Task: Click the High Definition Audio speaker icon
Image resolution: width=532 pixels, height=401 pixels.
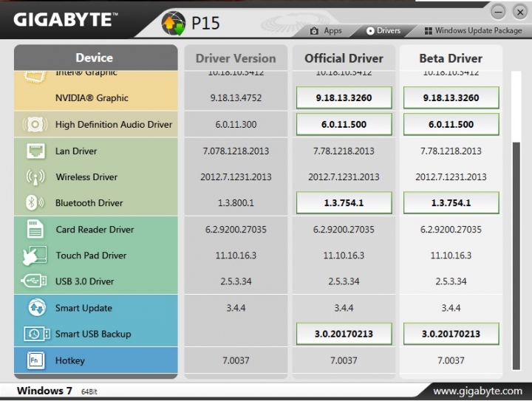Action: 35,124
